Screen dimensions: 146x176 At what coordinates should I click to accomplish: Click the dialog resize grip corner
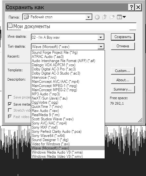140,120
